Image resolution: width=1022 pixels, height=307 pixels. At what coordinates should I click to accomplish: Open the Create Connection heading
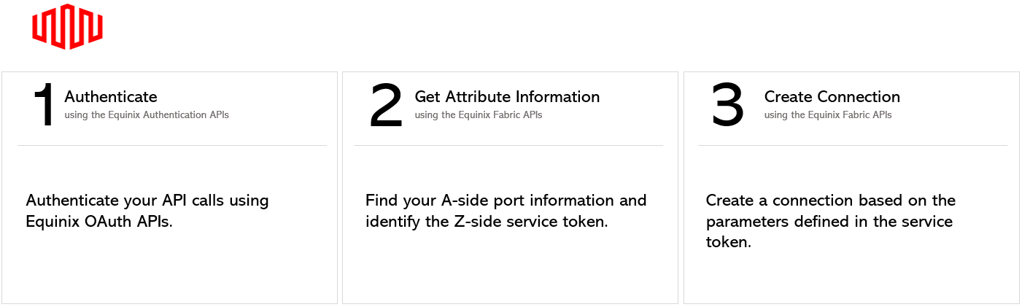pos(832,96)
